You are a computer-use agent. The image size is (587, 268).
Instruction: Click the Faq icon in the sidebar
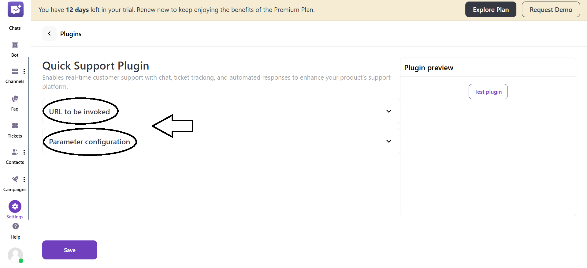coord(15,98)
